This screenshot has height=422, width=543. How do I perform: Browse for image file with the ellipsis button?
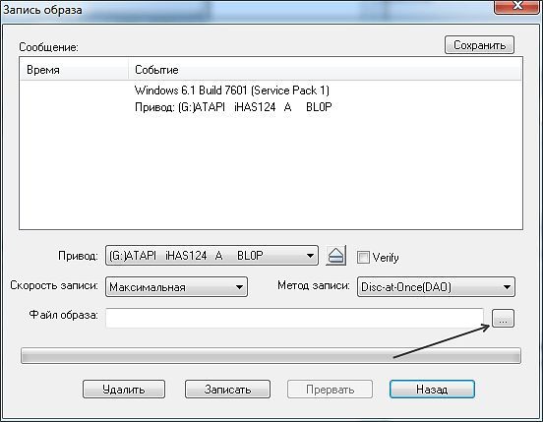tap(503, 318)
